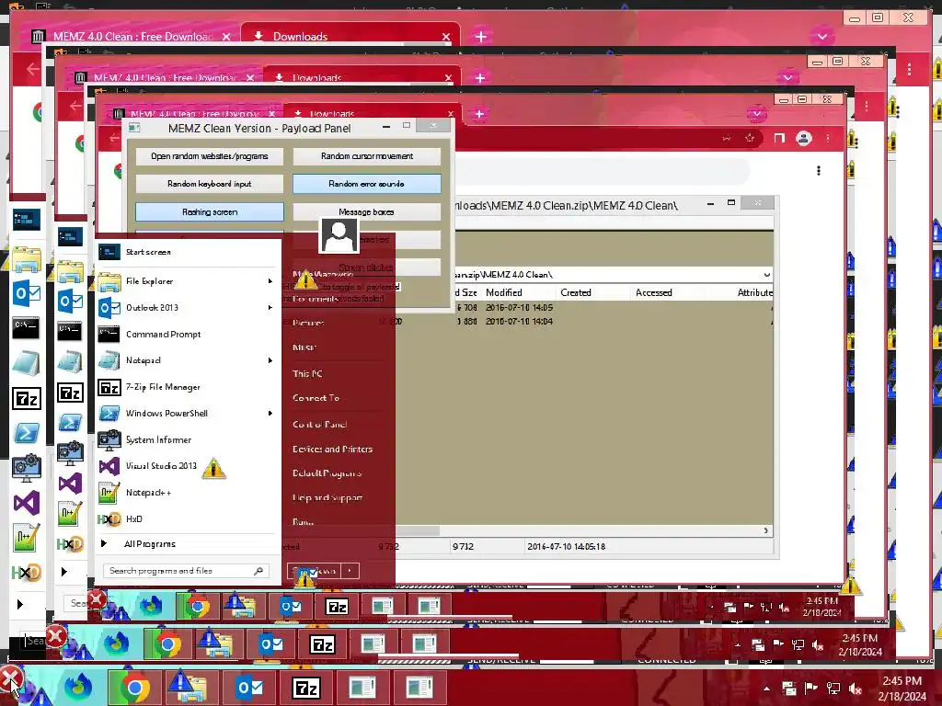Launch Command Prompt from the Start menu
This screenshot has height=706, width=942.
[187, 334]
